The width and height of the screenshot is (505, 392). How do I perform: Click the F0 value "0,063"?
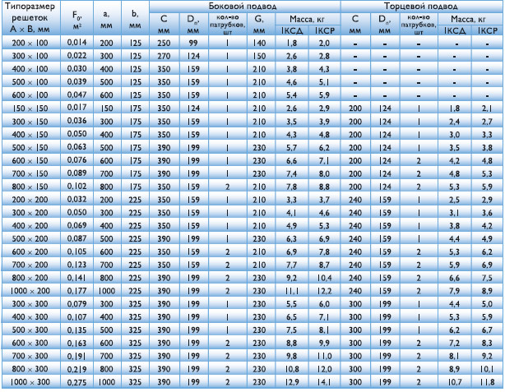77,147
